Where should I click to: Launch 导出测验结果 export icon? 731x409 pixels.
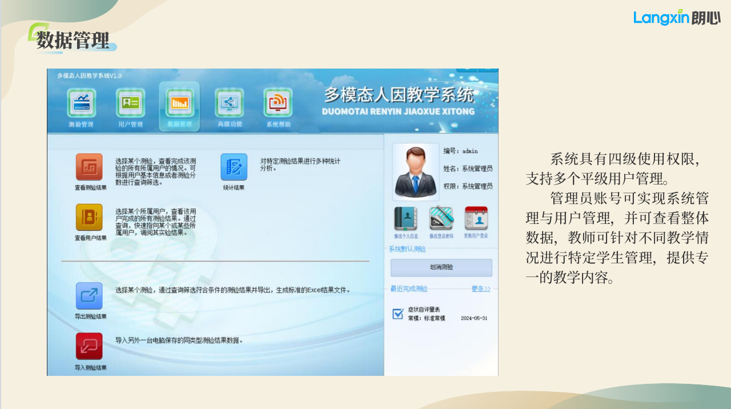click(90, 296)
